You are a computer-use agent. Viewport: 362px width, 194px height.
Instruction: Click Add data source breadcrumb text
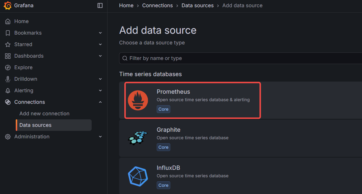(242, 5)
